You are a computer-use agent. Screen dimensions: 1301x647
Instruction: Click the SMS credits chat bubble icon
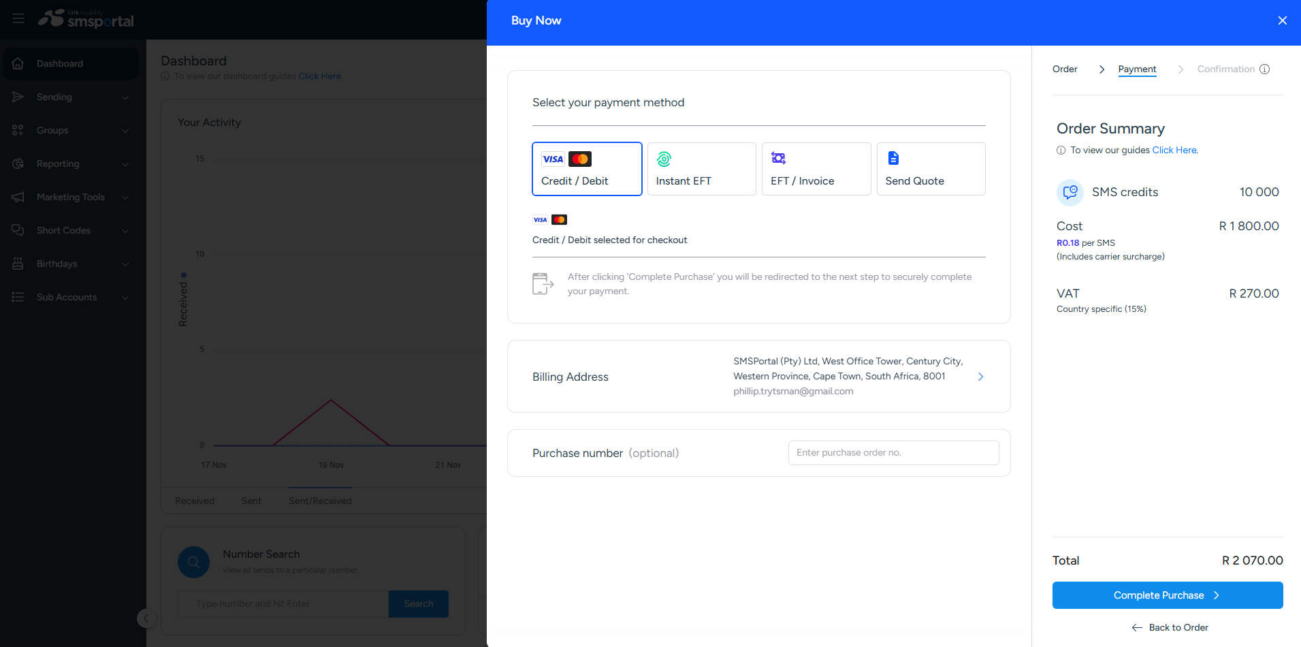(1070, 192)
